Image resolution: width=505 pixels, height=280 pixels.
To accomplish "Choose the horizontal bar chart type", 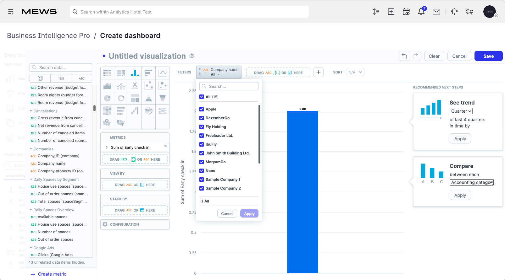I will tap(149, 73).
